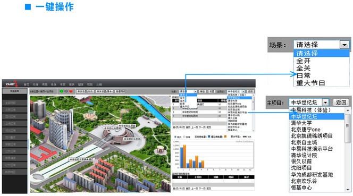Click the 中华世纪坛西侧 marker on the 3D map
The height and width of the screenshot is (196, 353).
click(x=112, y=128)
